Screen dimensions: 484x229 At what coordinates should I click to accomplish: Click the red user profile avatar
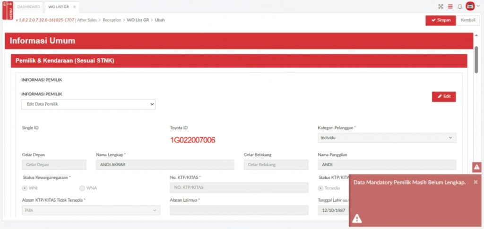470,7
